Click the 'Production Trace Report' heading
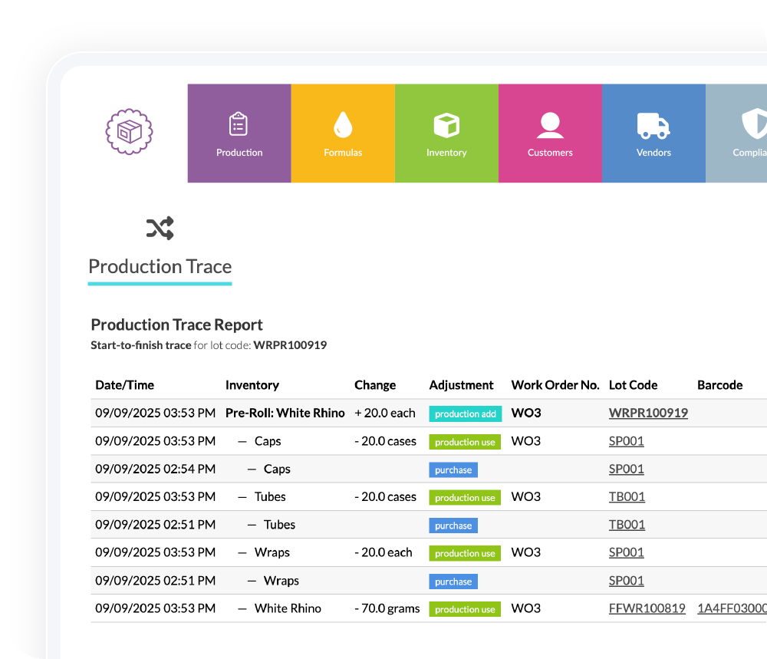This screenshot has height=659, width=767. [x=176, y=325]
